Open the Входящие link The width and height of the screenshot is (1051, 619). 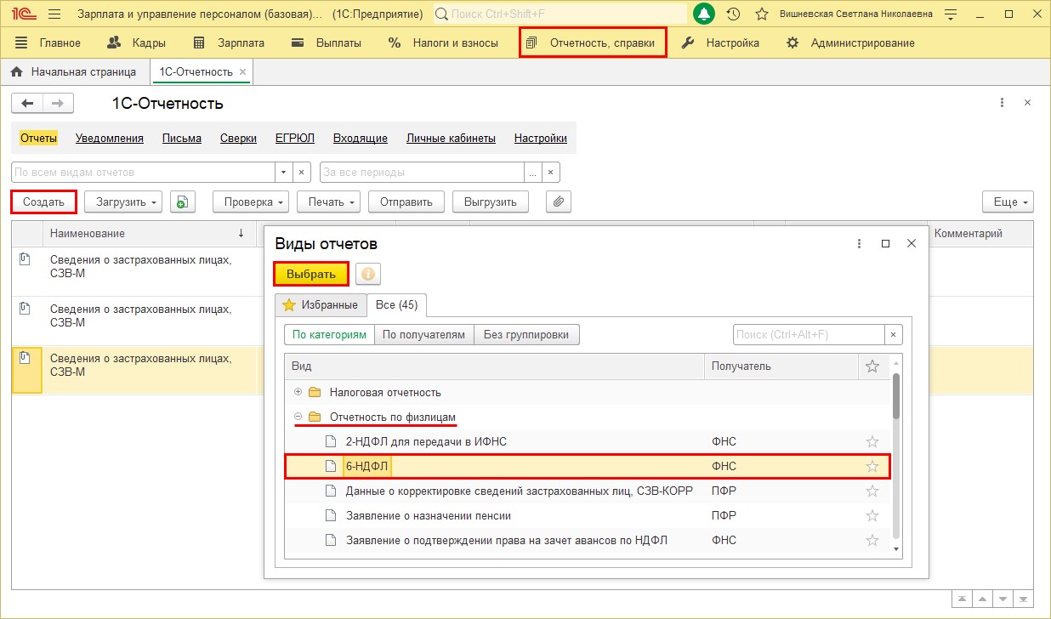361,138
